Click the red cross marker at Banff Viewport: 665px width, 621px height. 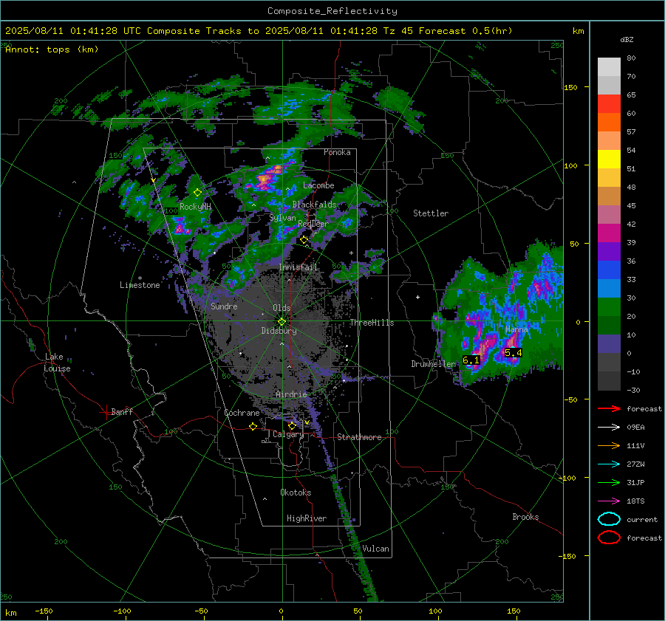point(106,412)
